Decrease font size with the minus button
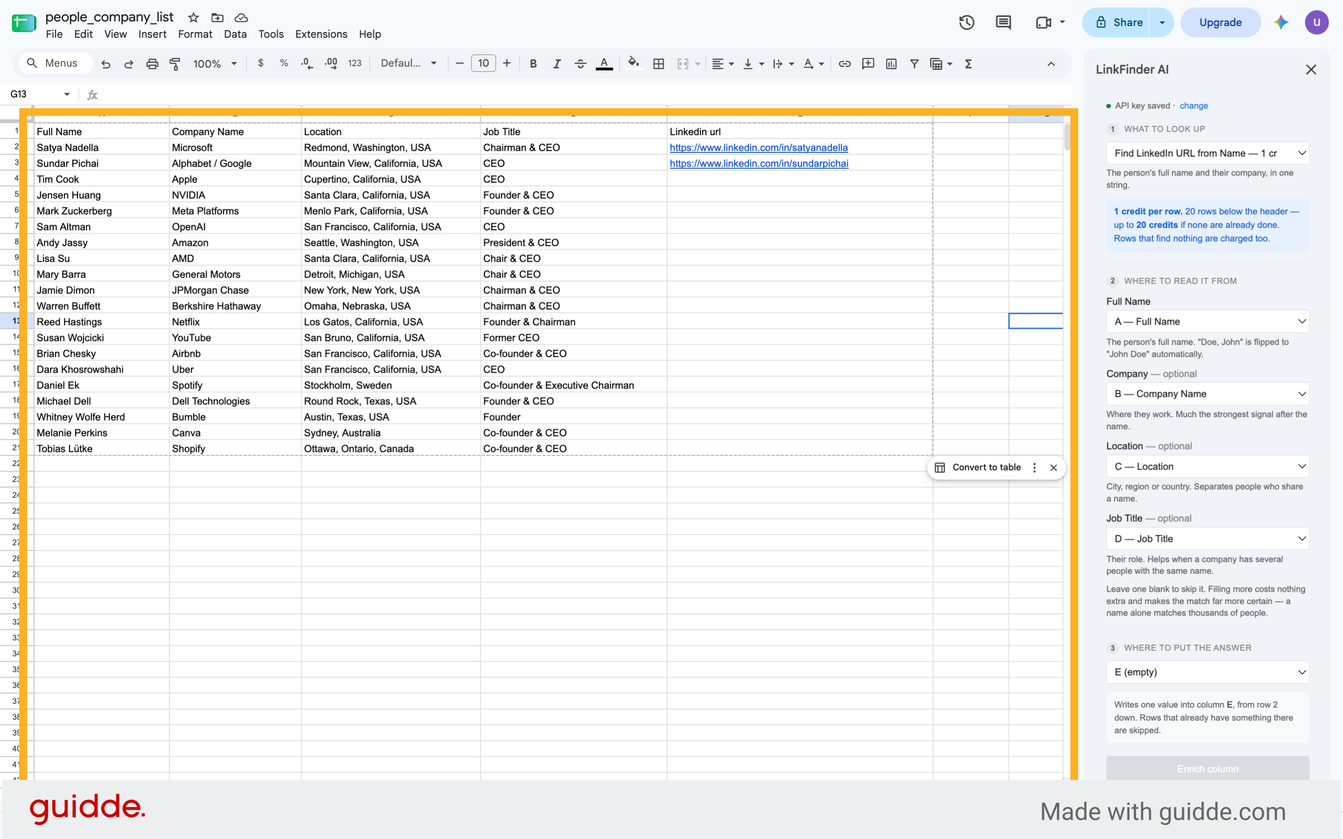Image resolution: width=1343 pixels, height=839 pixels. [x=459, y=63]
